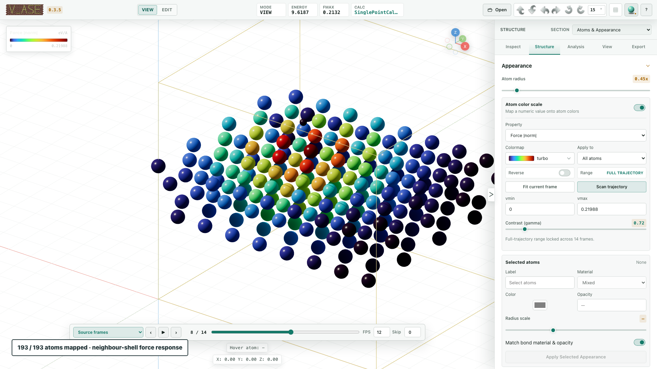Go to the previous trajectory frame

click(x=151, y=332)
